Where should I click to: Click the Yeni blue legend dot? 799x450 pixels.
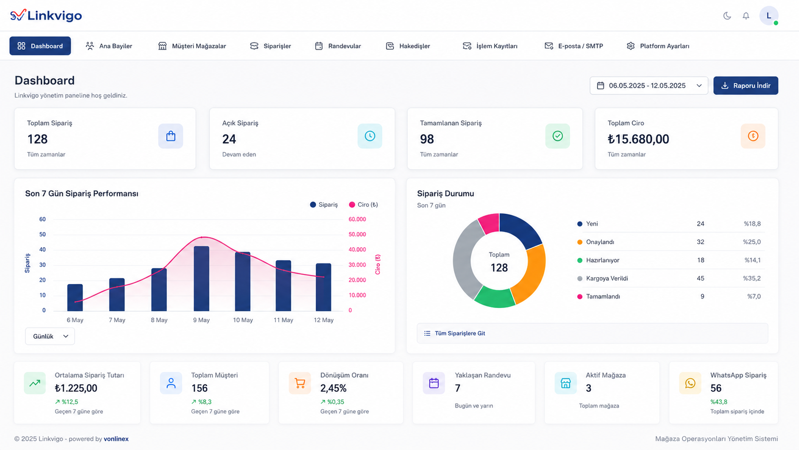point(580,224)
